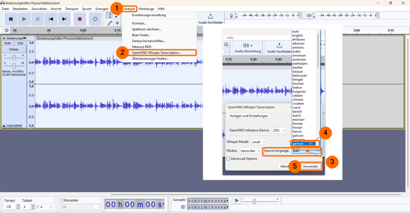Click the microphone record meter icon
The height and width of the screenshot is (213, 410).
coord(231,16)
